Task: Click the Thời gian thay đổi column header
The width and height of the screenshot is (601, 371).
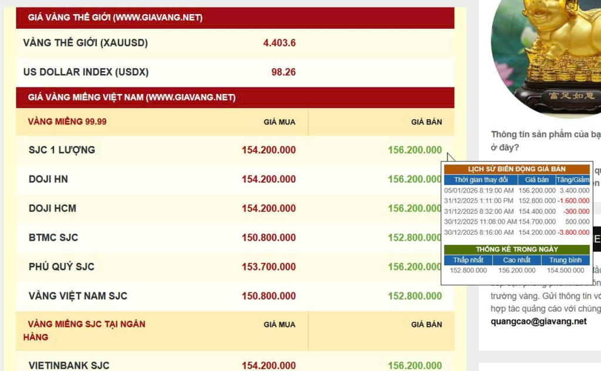Action: (481, 180)
